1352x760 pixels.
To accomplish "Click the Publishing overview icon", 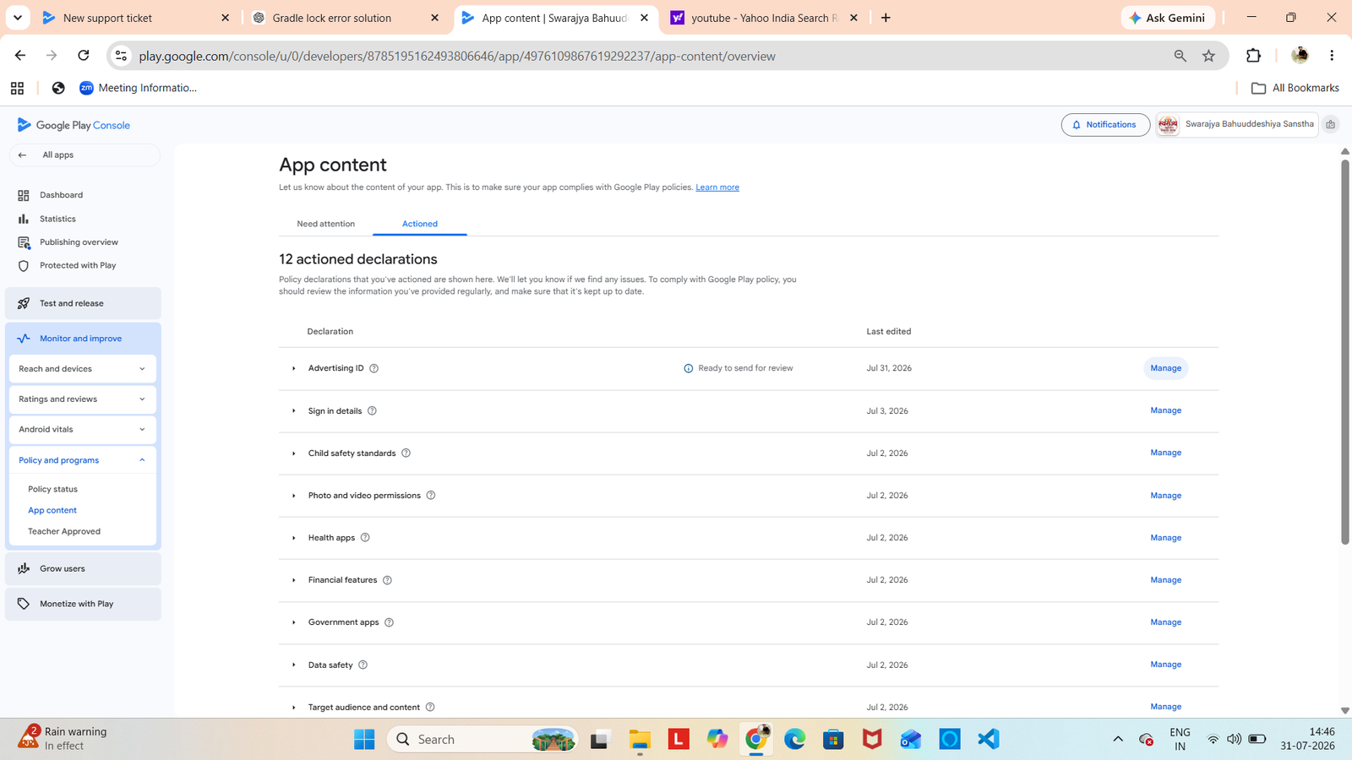I will point(24,242).
